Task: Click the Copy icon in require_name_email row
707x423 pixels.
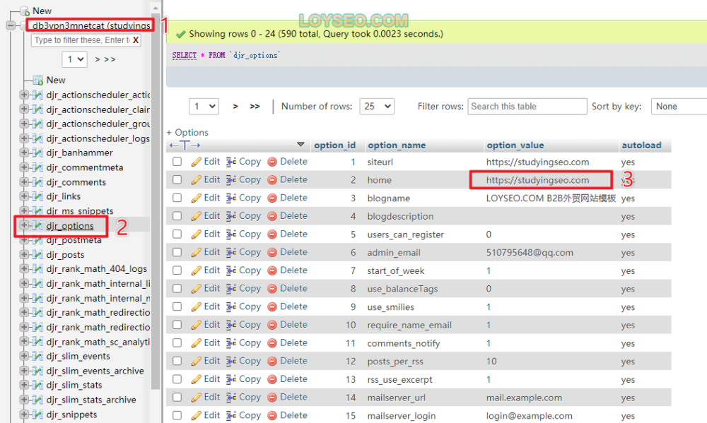Action: pos(231,325)
